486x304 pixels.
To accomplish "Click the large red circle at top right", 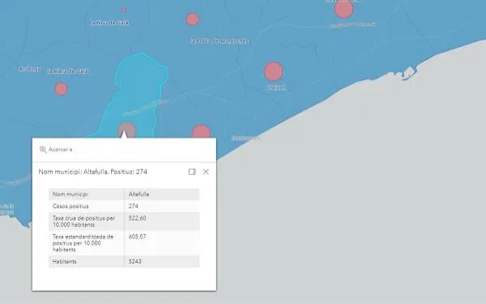I will [x=343, y=9].
